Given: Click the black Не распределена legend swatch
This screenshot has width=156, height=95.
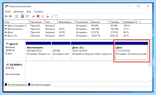Looking at the screenshot, I should (6, 84).
